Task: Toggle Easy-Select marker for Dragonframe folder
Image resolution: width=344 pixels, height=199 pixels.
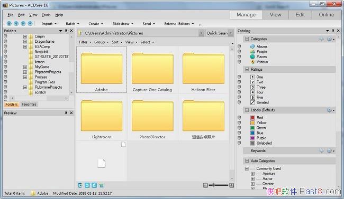Action: [5, 41]
